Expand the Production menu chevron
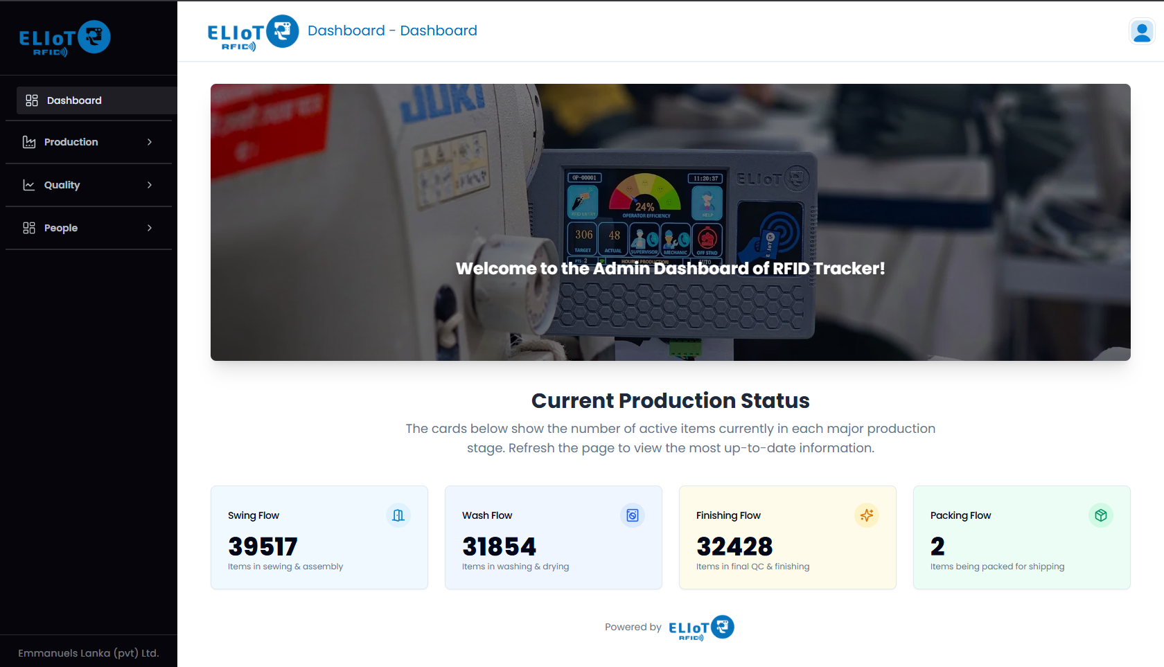 149,142
